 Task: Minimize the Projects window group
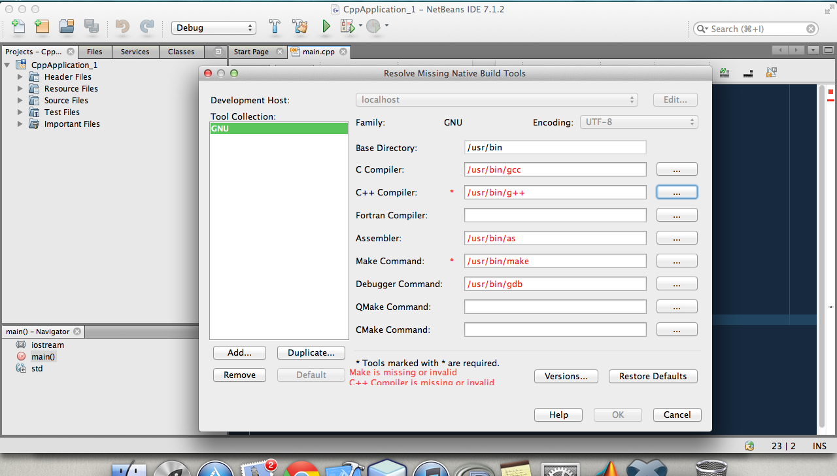click(218, 52)
